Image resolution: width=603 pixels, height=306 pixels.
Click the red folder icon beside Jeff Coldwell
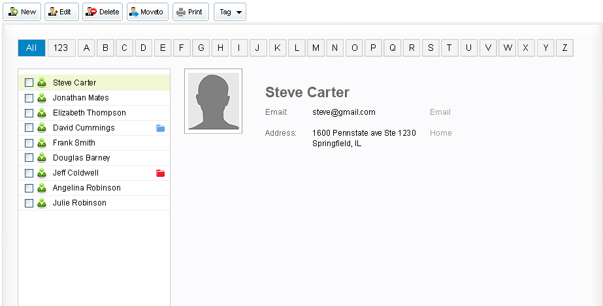click(x=161, y=174)
